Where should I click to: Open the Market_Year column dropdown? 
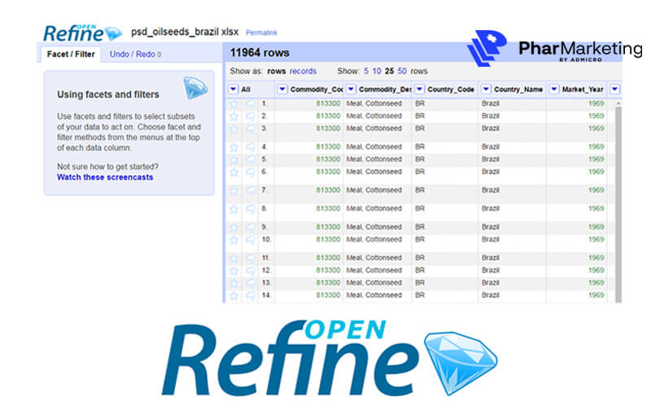click(x=554, y=89)
